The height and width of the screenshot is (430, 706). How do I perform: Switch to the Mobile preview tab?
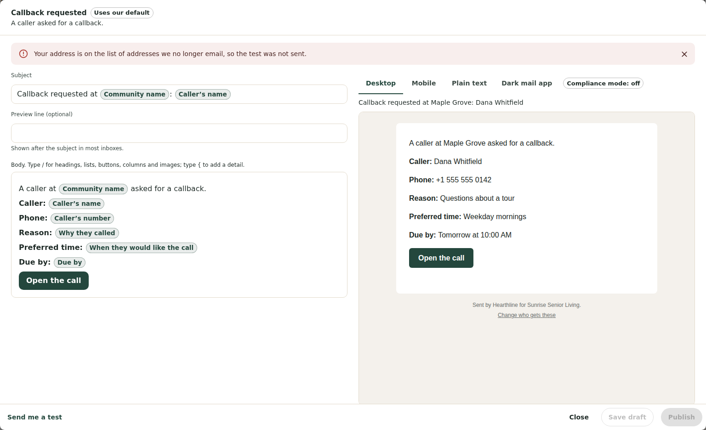click(x=424, y=83)
